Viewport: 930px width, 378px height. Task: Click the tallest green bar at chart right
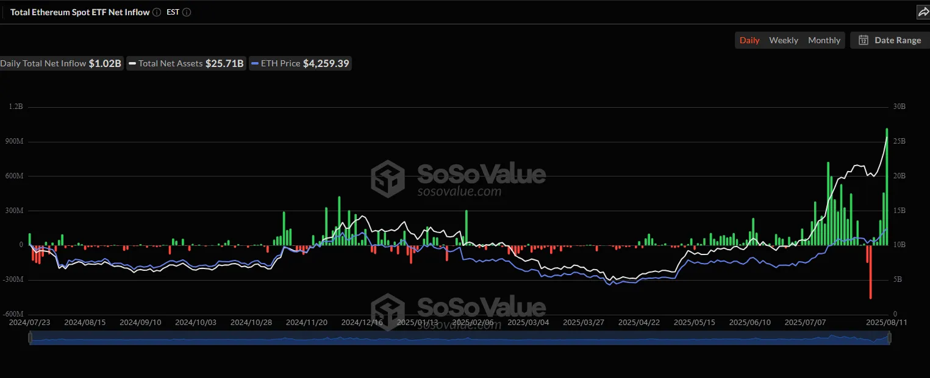(887, 183)
